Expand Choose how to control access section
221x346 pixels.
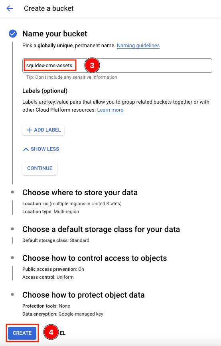tap(95, 258)
